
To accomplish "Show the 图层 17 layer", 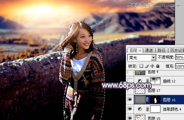I will (130, 90).
